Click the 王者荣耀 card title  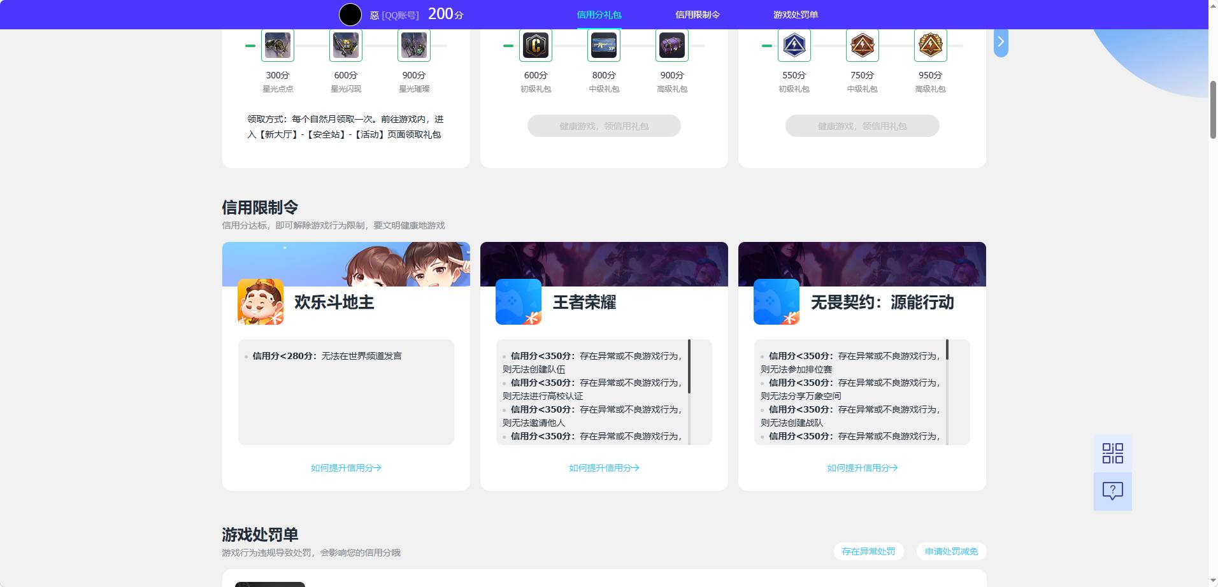point(584,302)
